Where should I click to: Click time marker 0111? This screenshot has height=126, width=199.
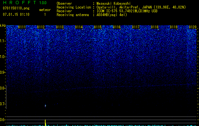tap(22, 27)
